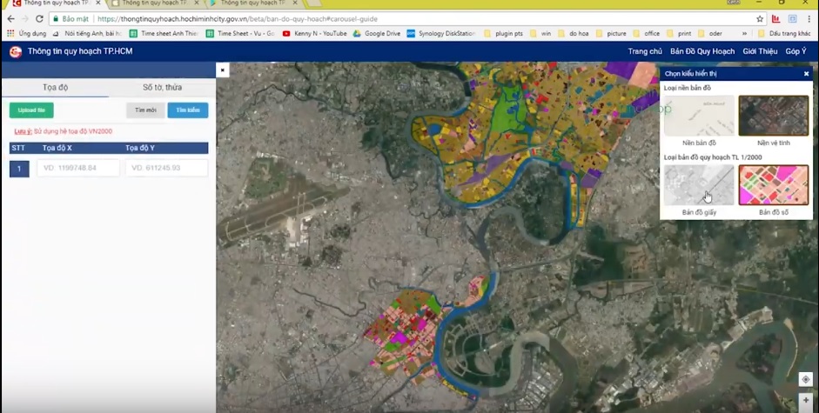Screen dimensions: 819x413
Task: Choose the Bản đồ số planning map option
Action: tap(773, 185)
